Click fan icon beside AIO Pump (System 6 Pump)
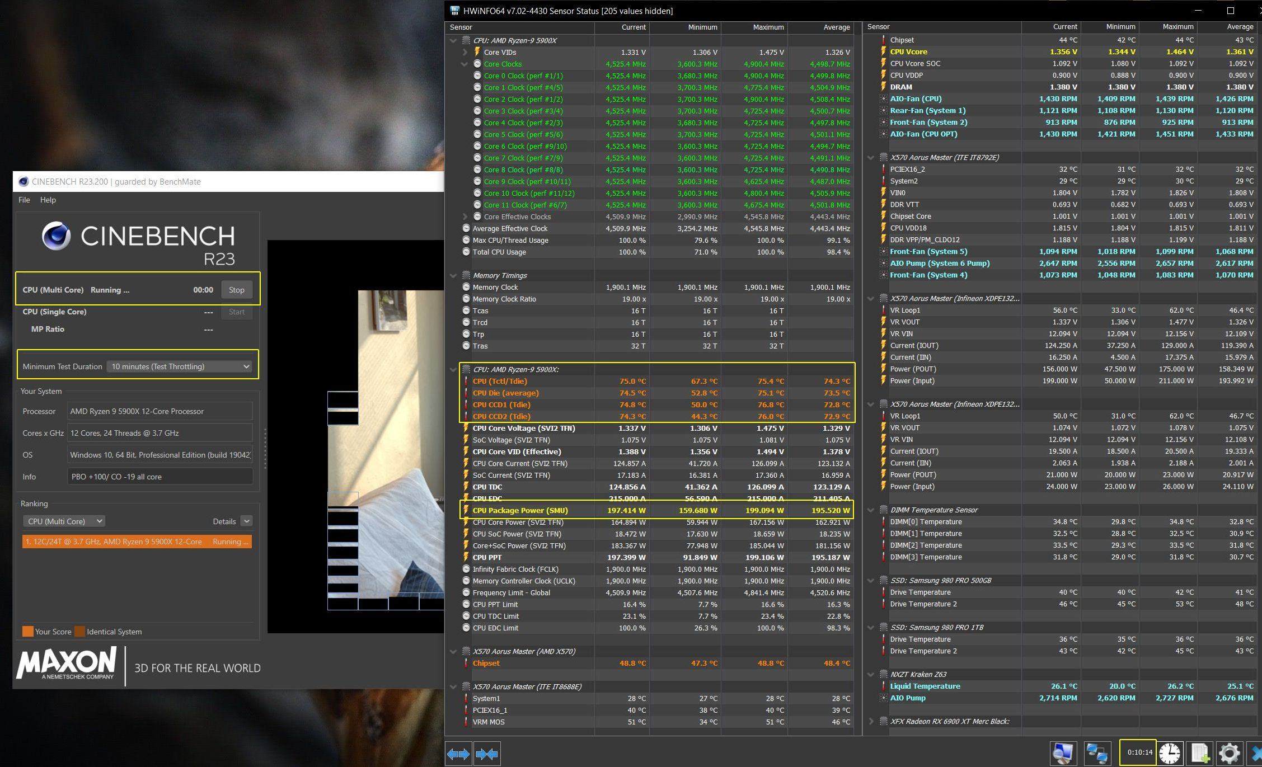1262x767 pixels. point(883,263)
